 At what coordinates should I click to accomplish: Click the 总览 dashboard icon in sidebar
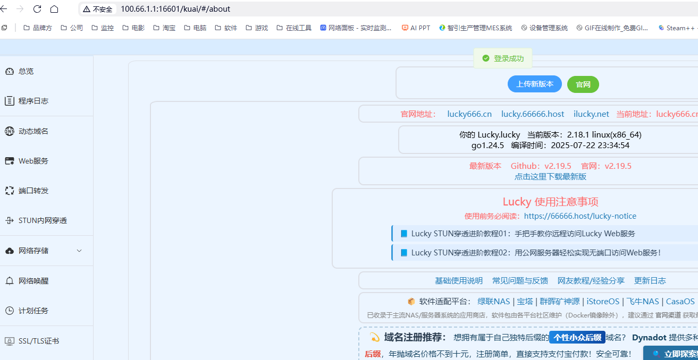pyautogui.click(x=10, y=71)
